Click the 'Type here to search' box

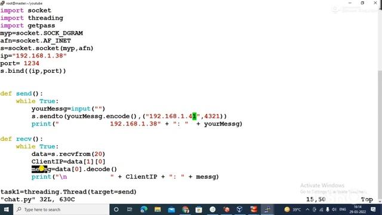(61, 210)
